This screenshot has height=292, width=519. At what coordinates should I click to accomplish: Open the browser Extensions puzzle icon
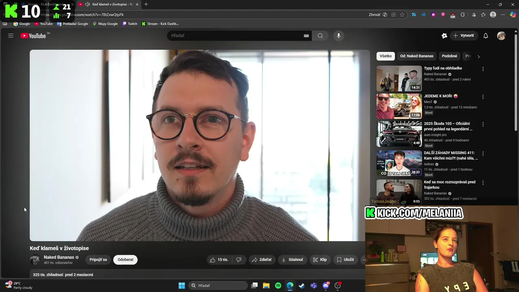pos(463,15)
